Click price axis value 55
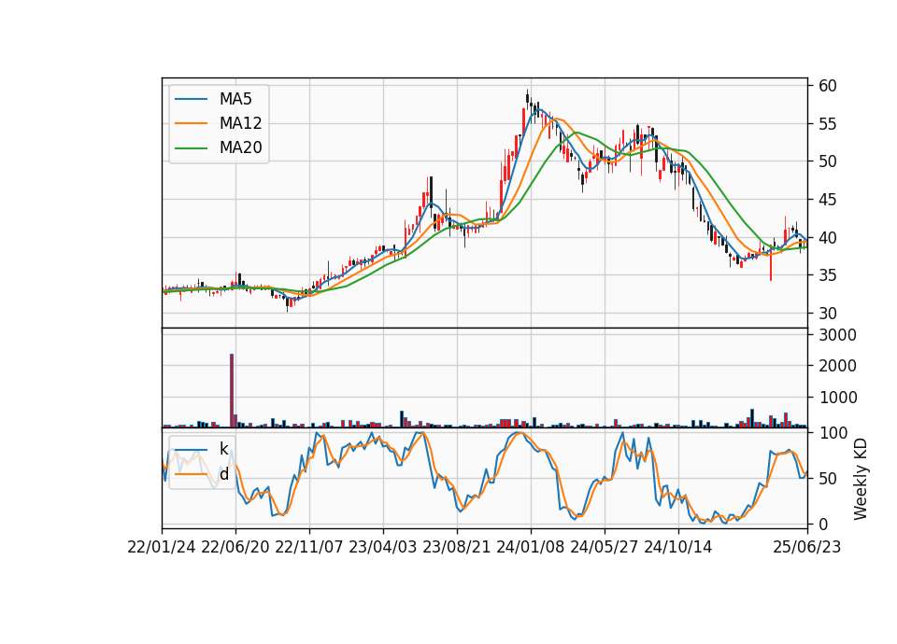Image resolution: width=897 pixels, height=644 pixels. coord(828,124)
